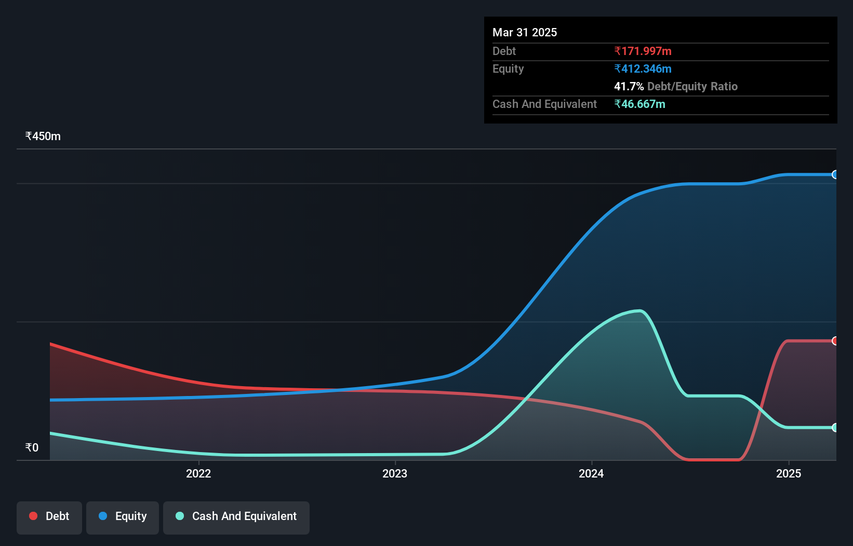Select the Debt endpoint marker on the chart
The height and width of the screenshot is (546, 853).
[834, 341]
